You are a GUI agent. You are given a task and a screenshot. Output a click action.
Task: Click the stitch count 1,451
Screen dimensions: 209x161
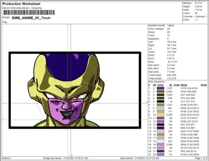tap(169, 105)
